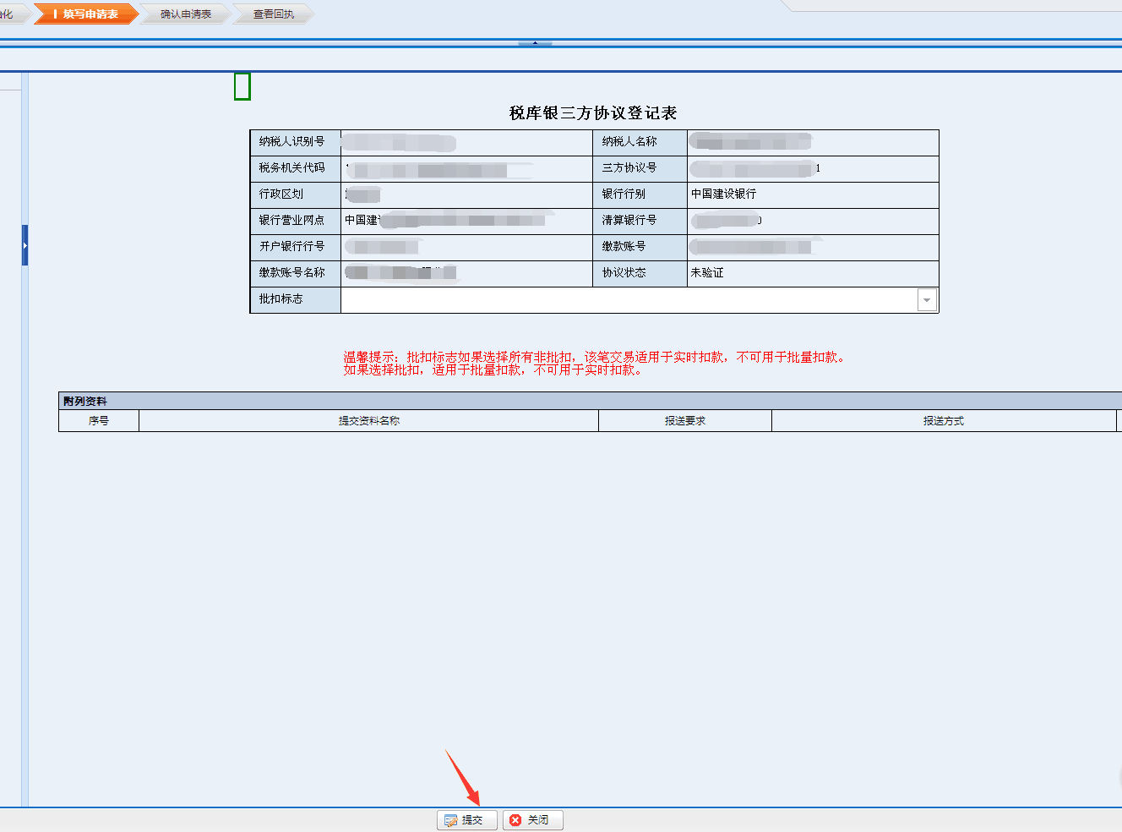This screenshot has height=832, width=1122.
Task: Open the 查看回执 step tab
Action: tap(273, 14)
